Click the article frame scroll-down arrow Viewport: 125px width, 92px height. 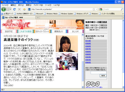(83, 87)
